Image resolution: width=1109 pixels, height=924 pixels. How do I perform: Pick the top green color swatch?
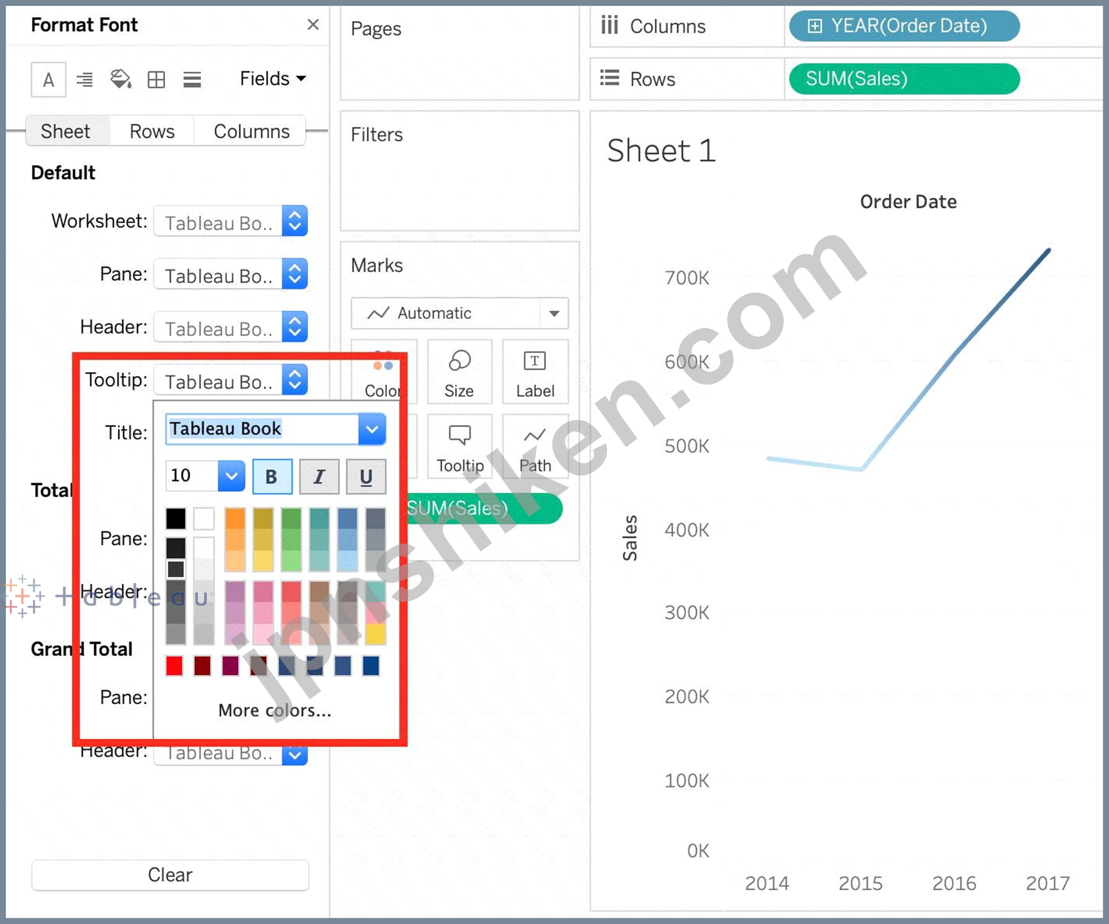291,519
